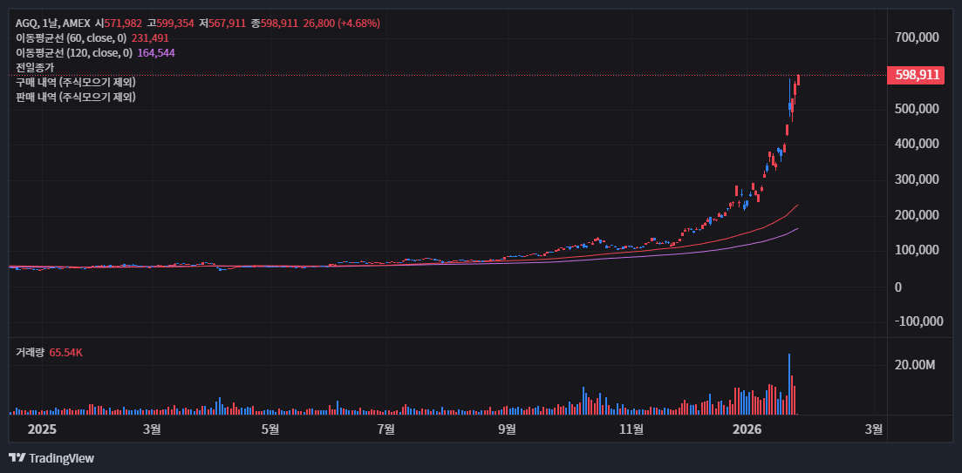
Task: Click the 231,491 moving average value
Action: pyautogui.click(x=150, y=38)
